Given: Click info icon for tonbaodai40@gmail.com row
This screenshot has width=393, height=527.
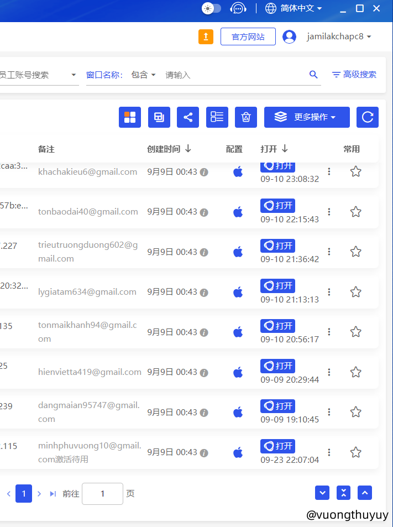Looking at the screenshot, I should click(204, 212).
